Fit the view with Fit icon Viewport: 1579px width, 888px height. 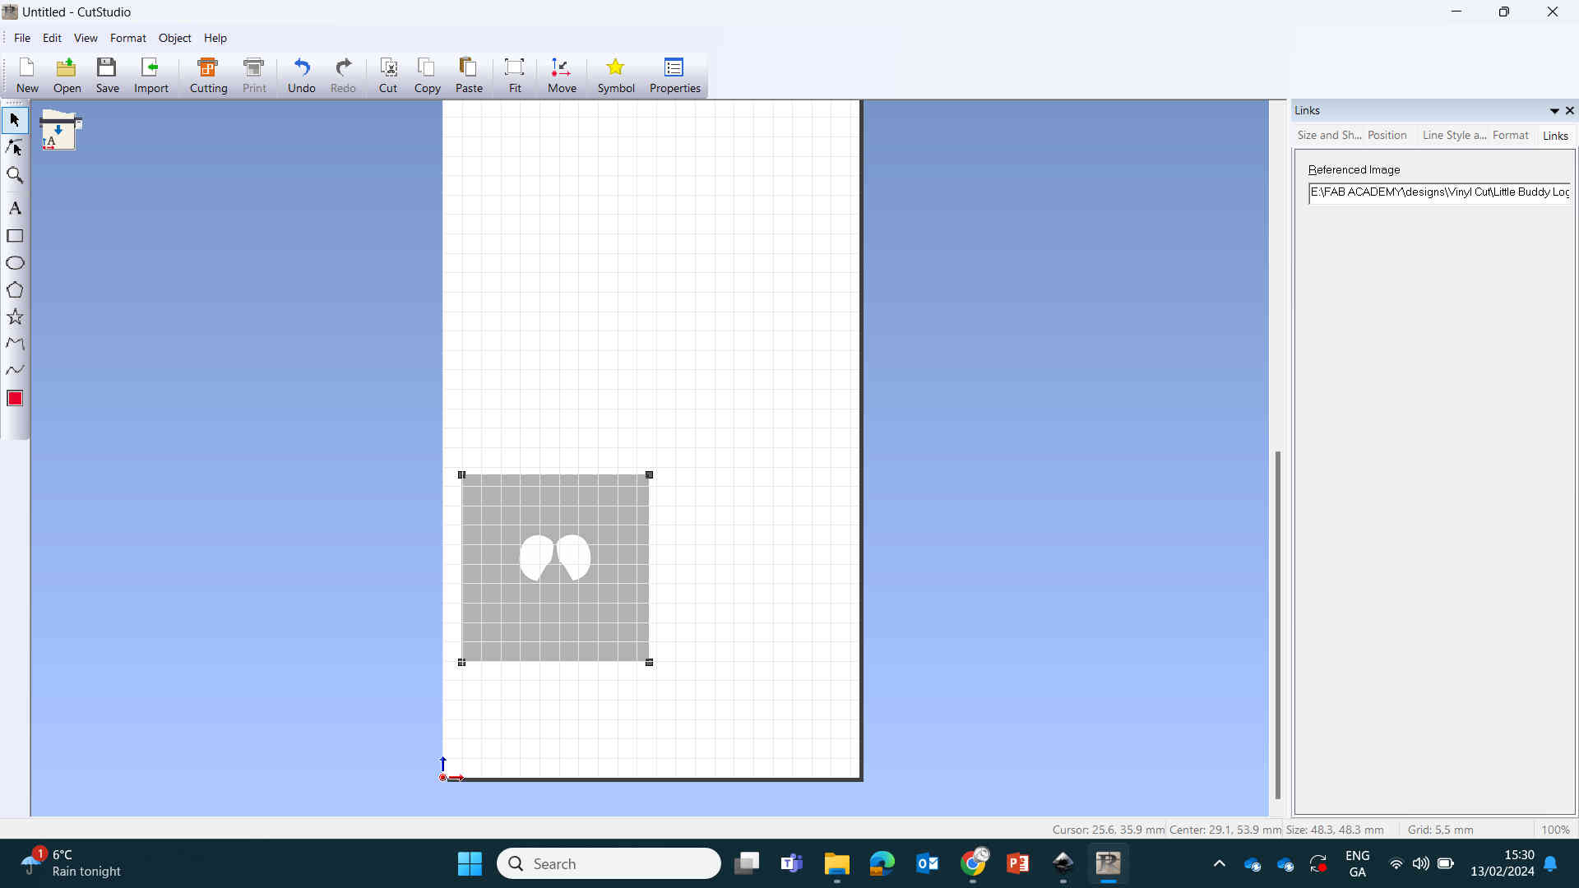tap(515, 76)
